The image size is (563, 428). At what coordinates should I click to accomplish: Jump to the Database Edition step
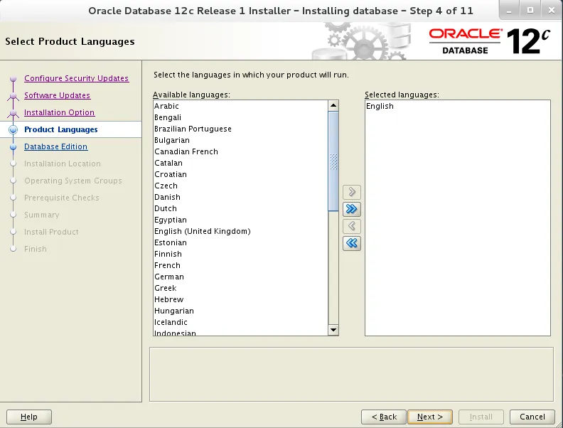click(x=55, y=146)
